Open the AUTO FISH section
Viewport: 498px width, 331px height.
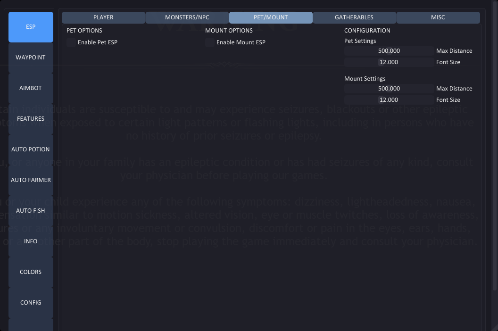pyautogui.click(x=31, y=211)
